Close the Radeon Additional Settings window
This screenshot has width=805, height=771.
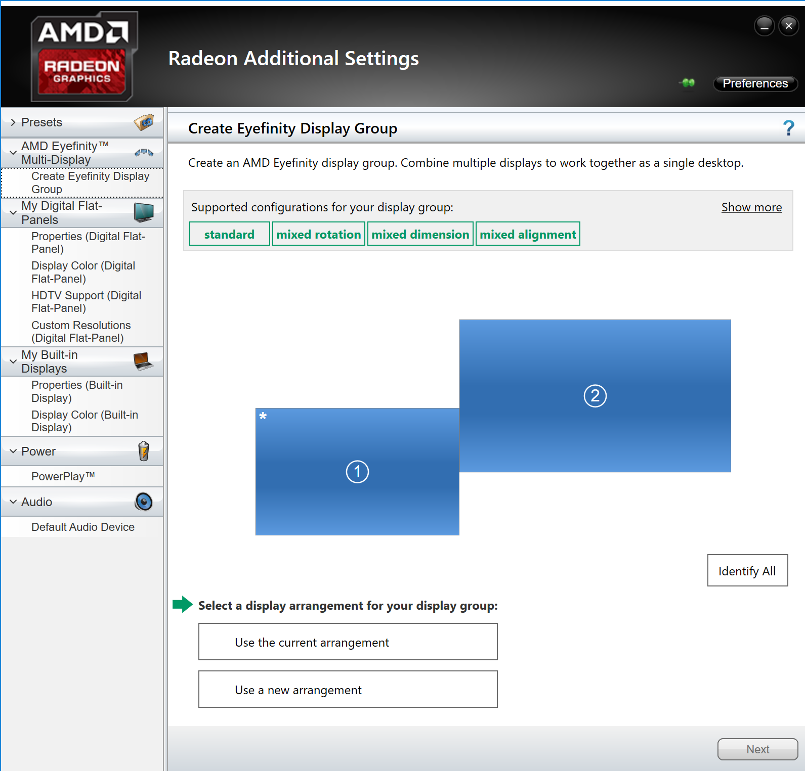pos(789,25)
